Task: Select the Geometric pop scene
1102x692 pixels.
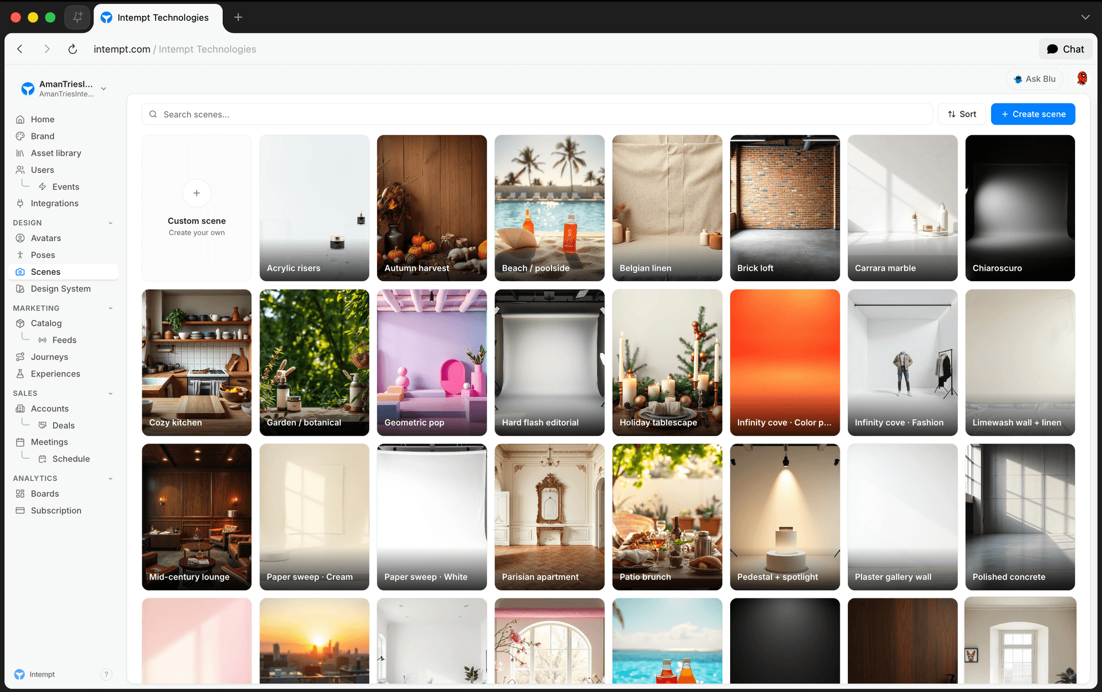Action: click(432, 363)
